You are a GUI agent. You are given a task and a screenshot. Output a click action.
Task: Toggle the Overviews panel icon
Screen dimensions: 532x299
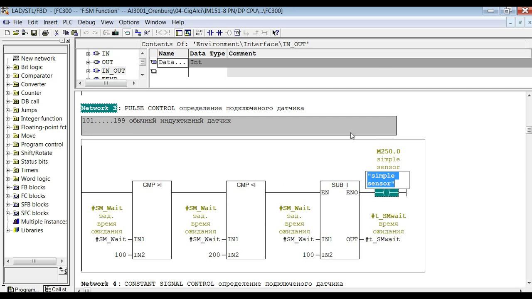click(179, 33)
